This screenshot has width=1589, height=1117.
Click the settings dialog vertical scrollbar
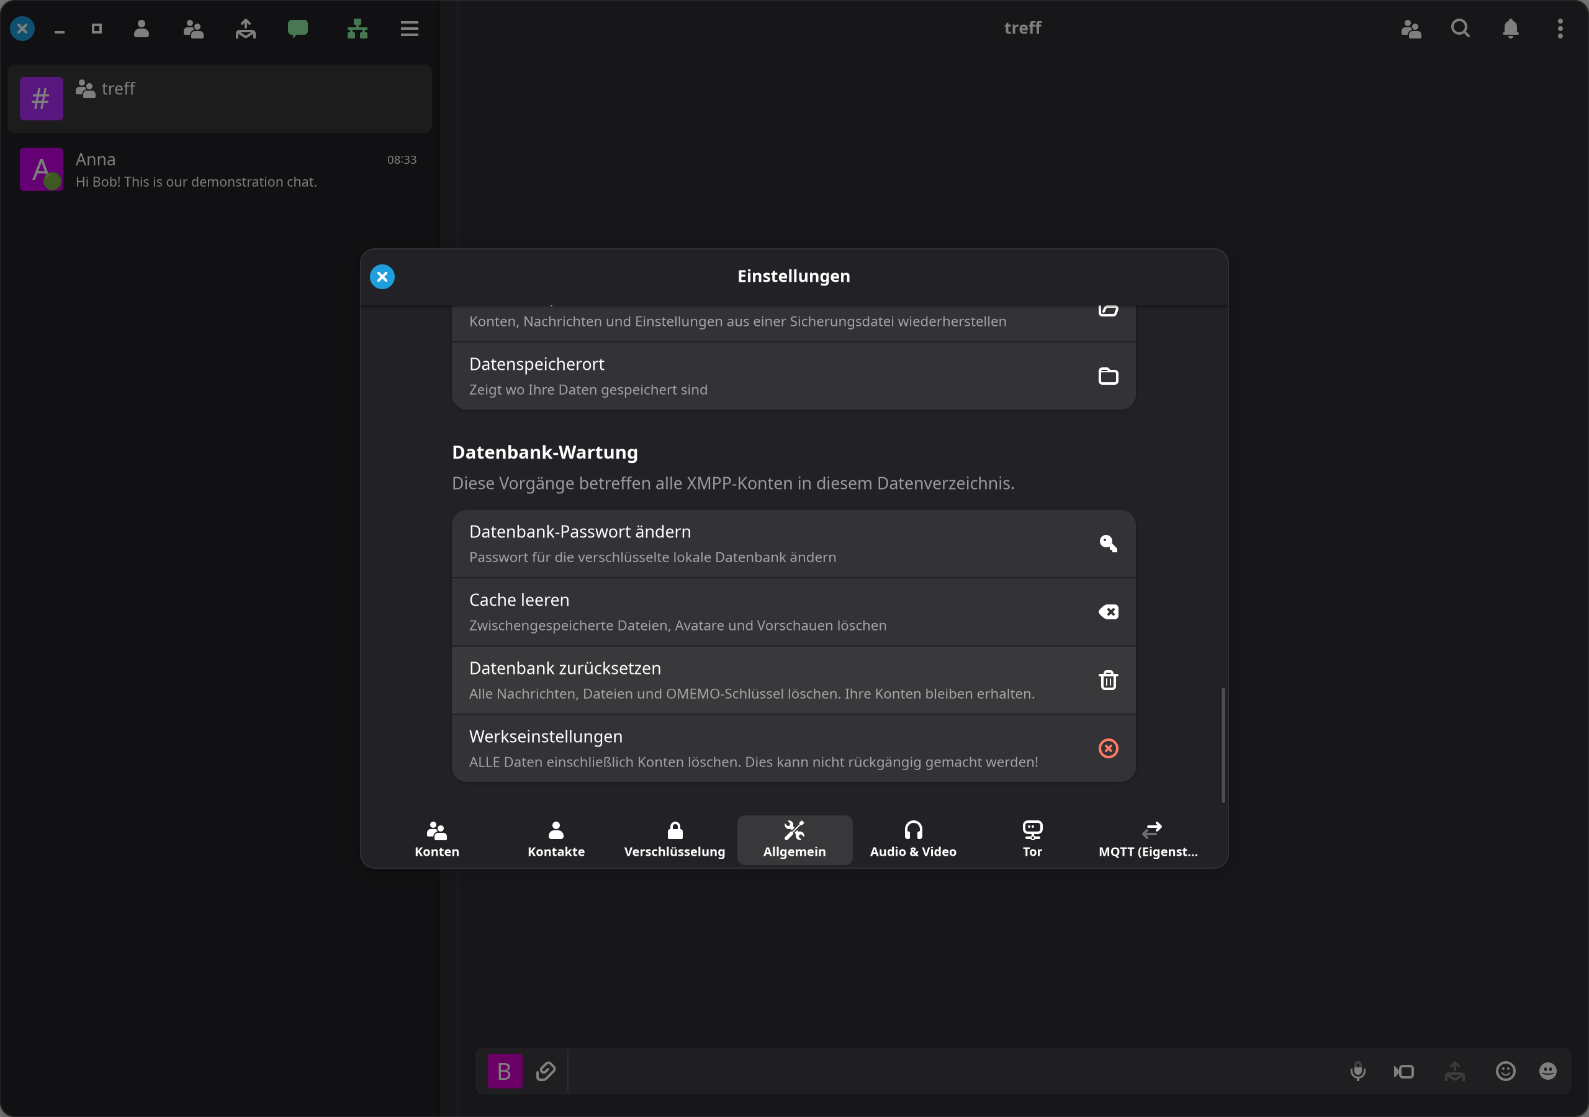click(x=1223, y=745)
